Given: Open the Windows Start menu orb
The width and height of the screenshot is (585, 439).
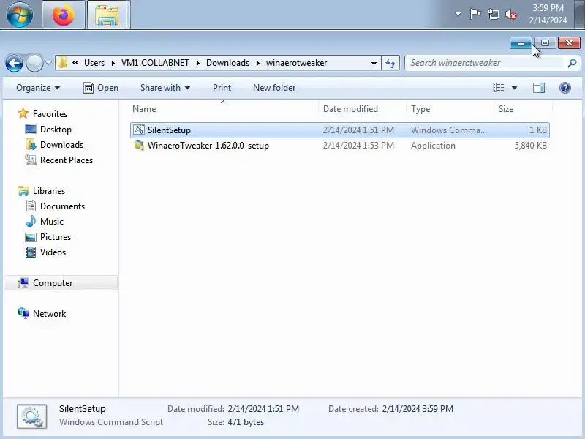Looking at the screenshot, I should [20, 14].
